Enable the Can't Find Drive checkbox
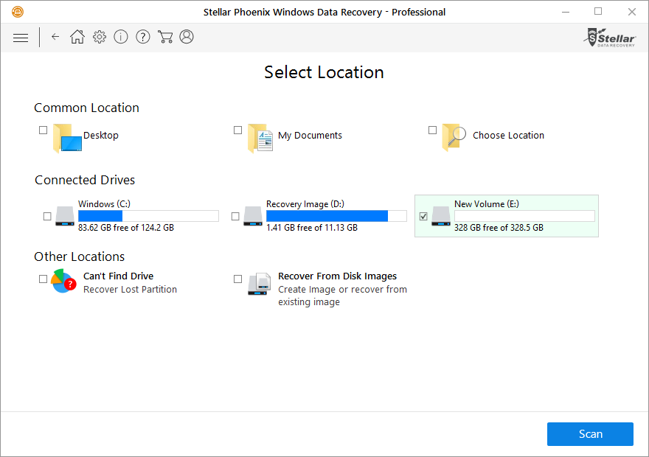Screen dimensions: 649x457 [x=43, y=279]
